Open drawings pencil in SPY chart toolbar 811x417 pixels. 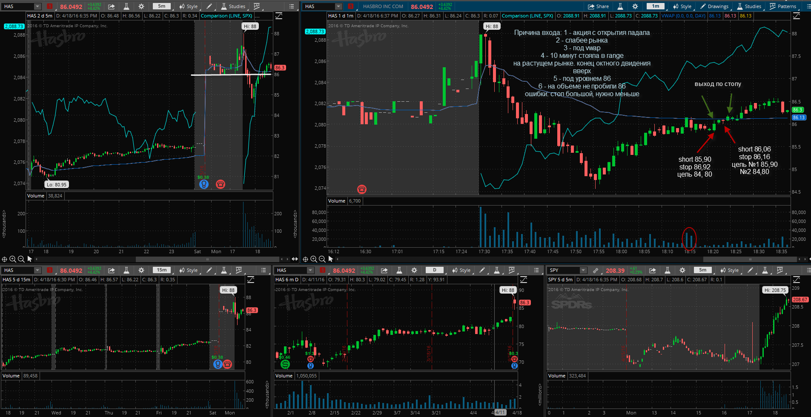(x=750, y=270)
